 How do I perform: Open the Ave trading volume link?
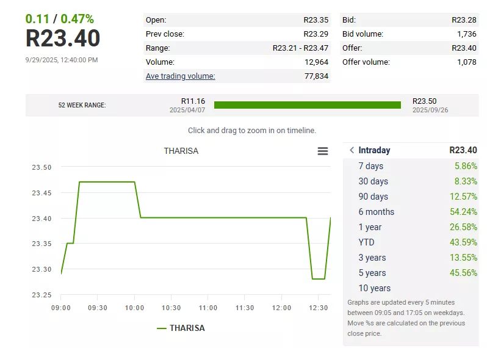tap(181, 76)
